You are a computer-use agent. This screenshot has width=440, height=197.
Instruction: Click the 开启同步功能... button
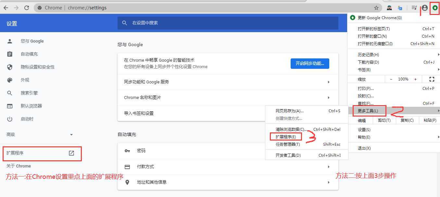coord(310,64)
